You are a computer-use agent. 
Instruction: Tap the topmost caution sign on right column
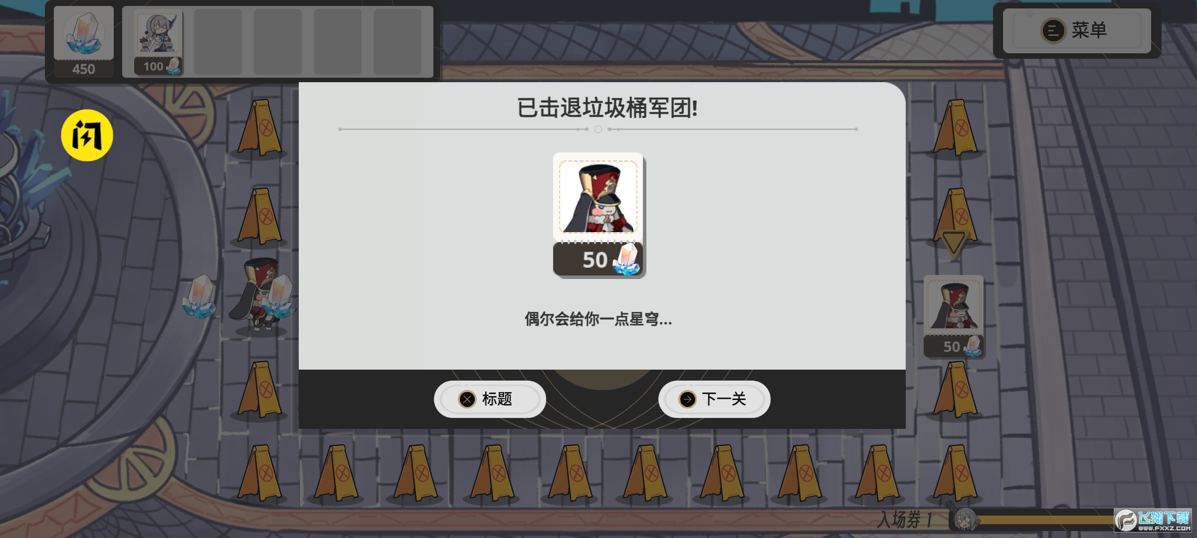(x=955, y=128)
